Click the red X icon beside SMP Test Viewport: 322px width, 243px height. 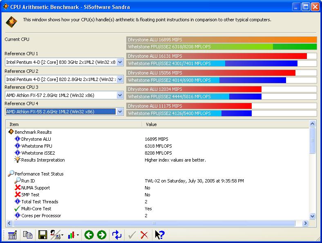click(x=18, y=194)
